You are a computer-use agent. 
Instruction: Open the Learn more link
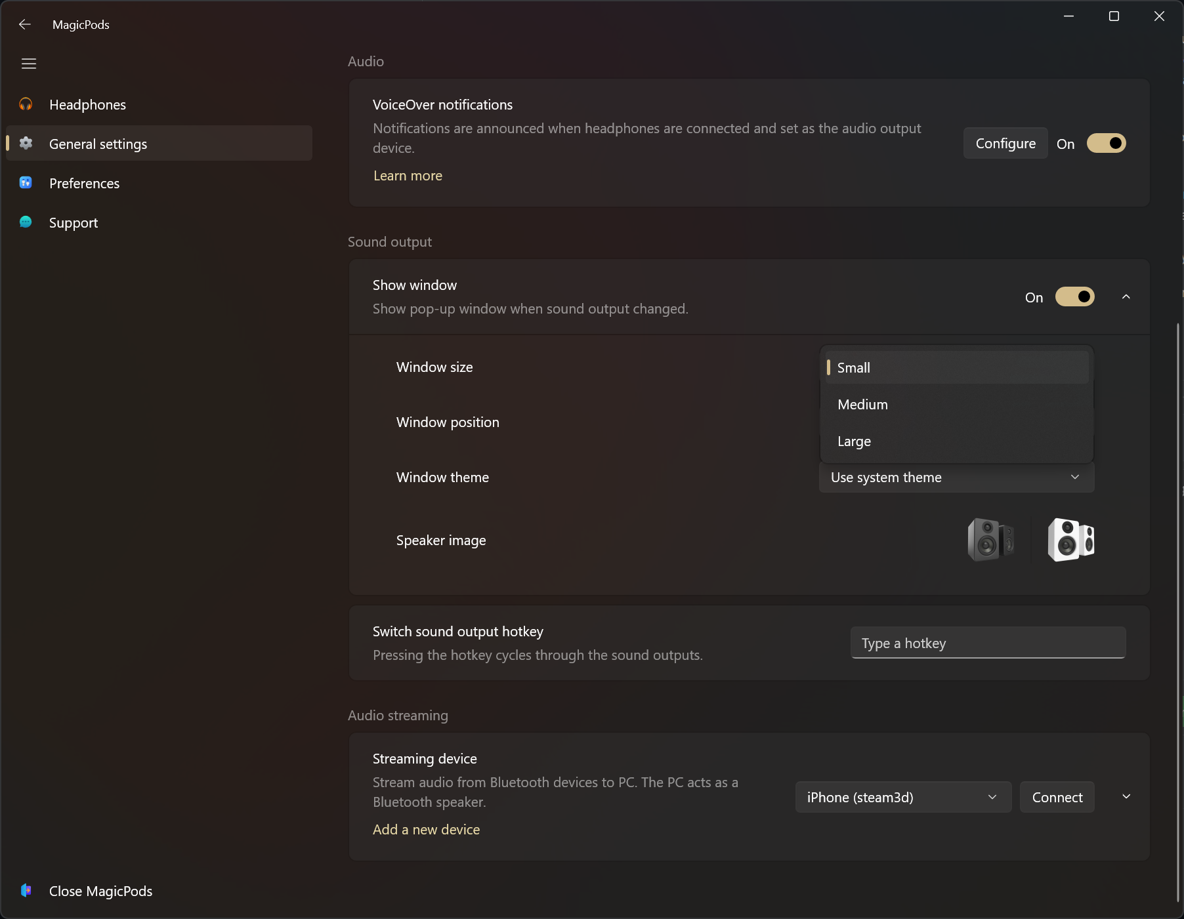coord(407,175)
